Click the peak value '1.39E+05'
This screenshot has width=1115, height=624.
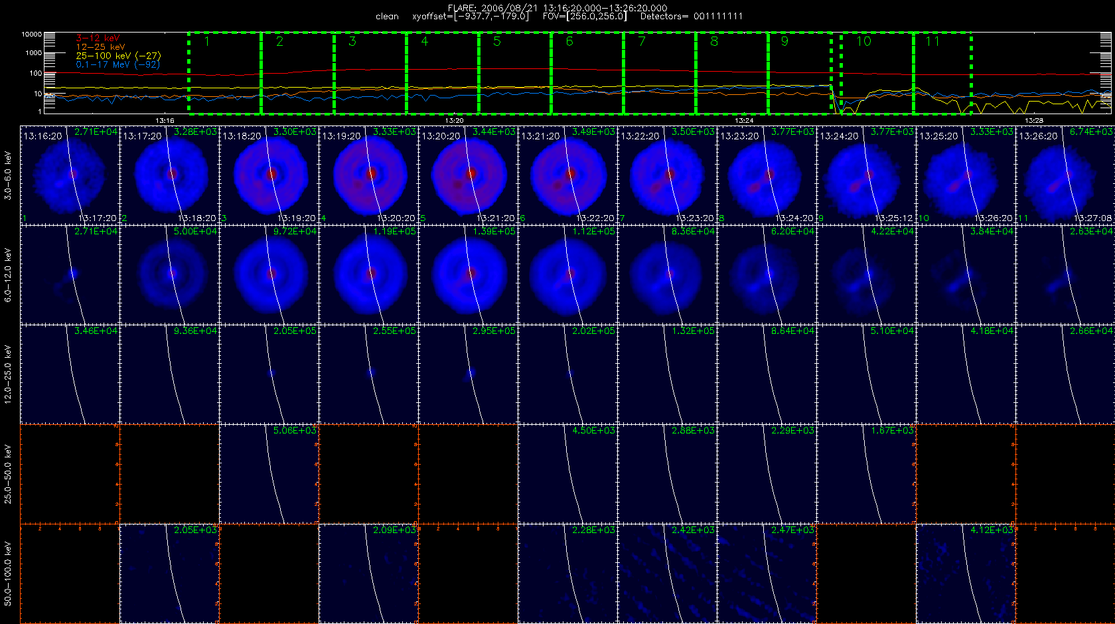click(494, 232)
